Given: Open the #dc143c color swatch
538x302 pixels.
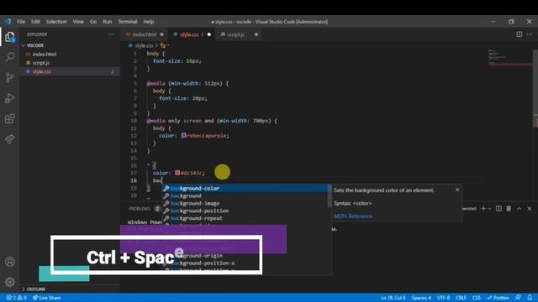Looking at the screenshot, I should point(177,173).
